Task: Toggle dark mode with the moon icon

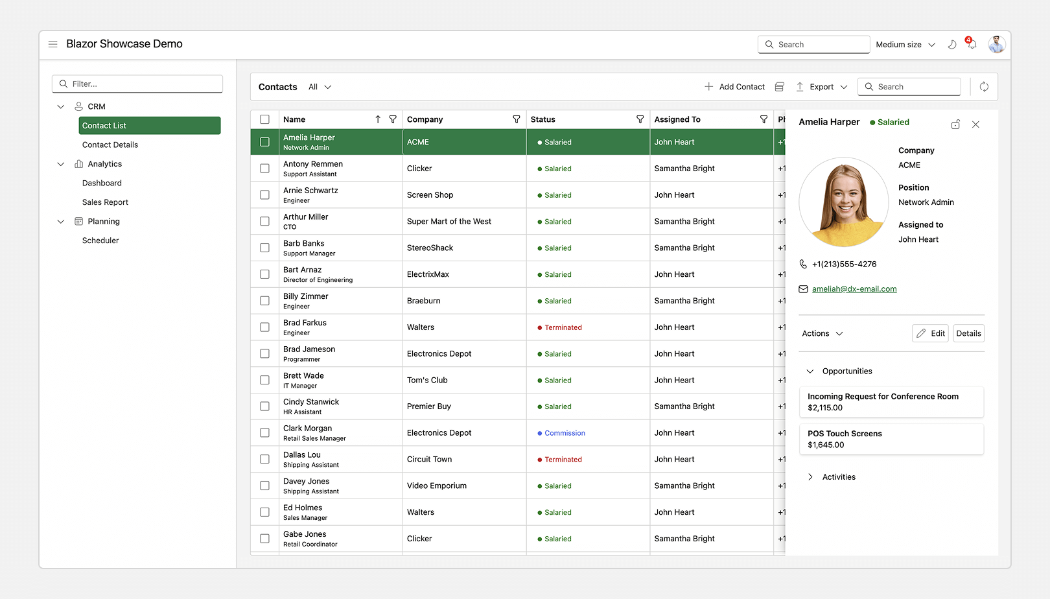Action: pos(951,44)
